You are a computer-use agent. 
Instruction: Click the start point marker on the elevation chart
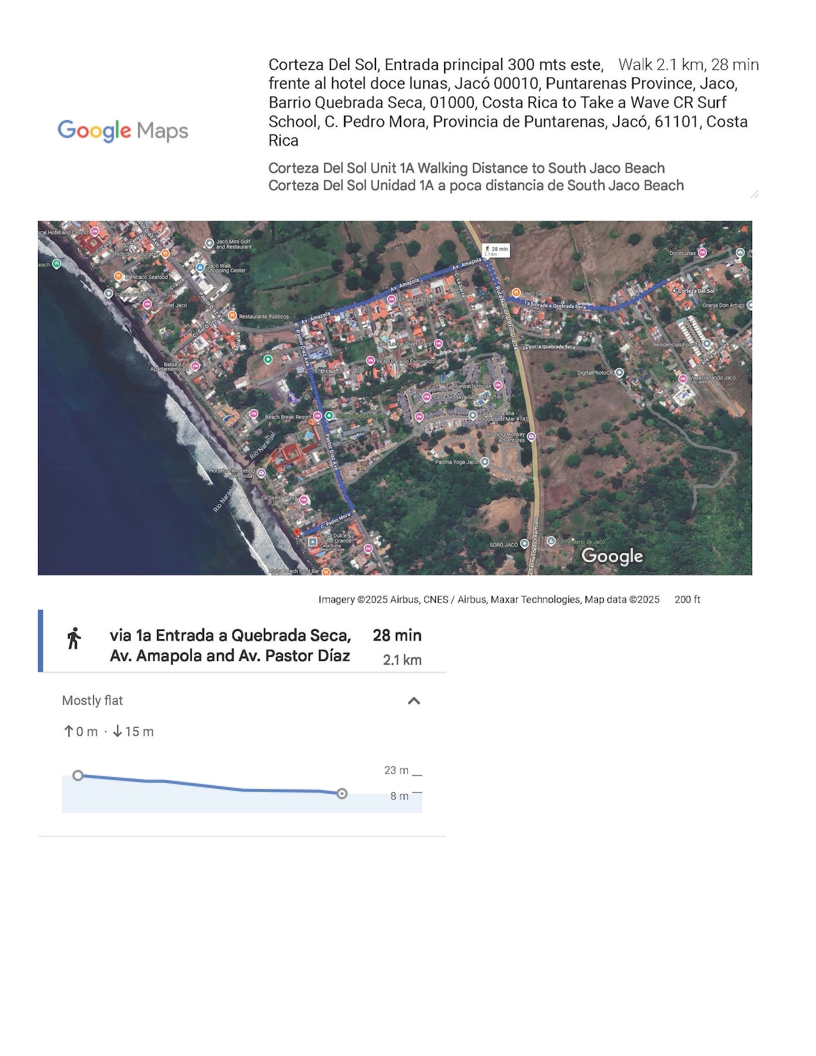click(x=78, y=775)
